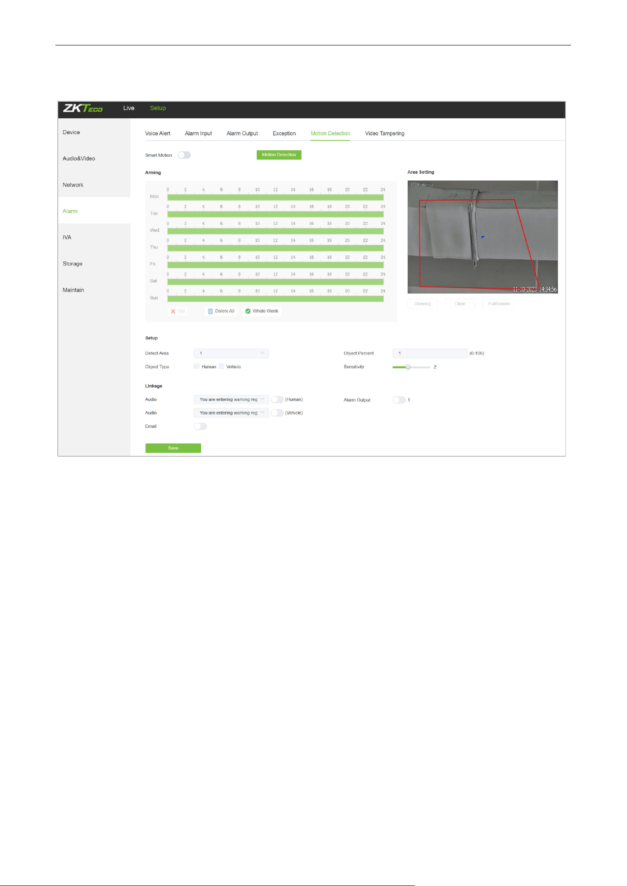Click Wednesday's arming schedule bar

[x=275, y=231]
